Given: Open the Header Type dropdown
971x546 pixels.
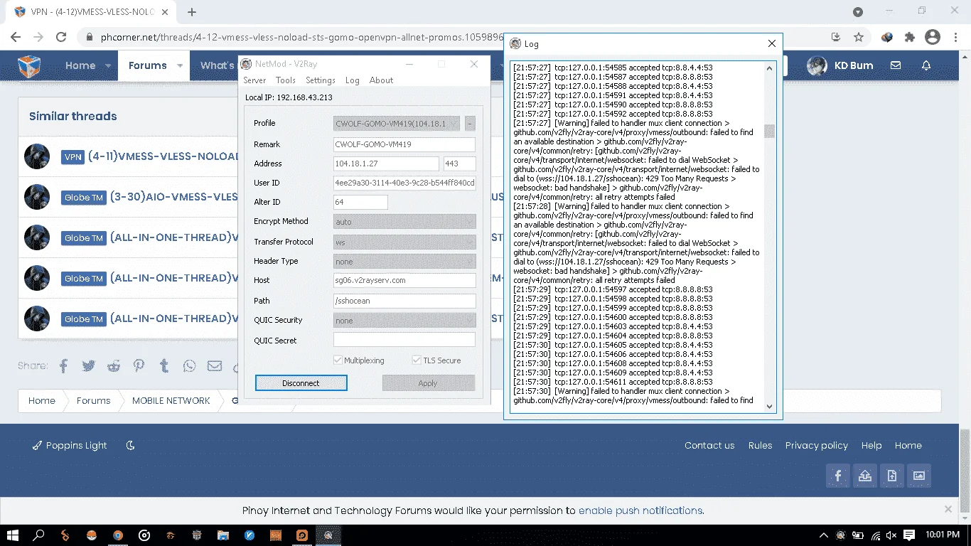Looking at the screenshot, I should 404,262.
